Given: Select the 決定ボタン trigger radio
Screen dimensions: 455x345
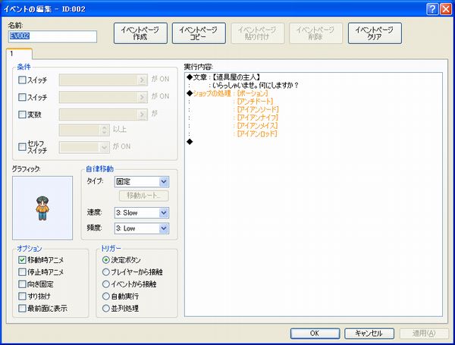Looking at the screenshot, I should coord(106,260).
